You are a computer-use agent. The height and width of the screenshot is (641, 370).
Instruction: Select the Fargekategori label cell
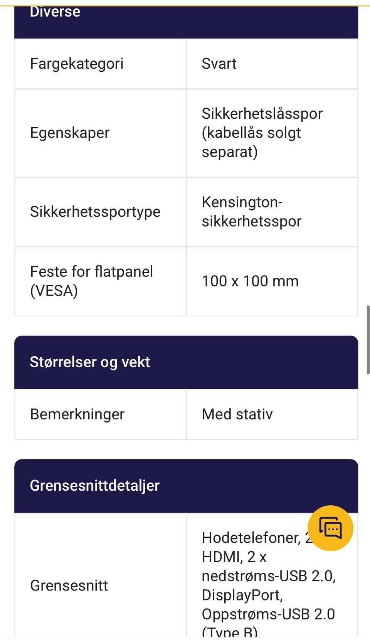77,64
